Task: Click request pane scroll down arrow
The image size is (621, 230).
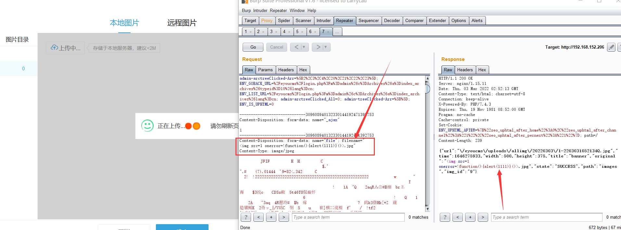Action: [x=427, y=209]
